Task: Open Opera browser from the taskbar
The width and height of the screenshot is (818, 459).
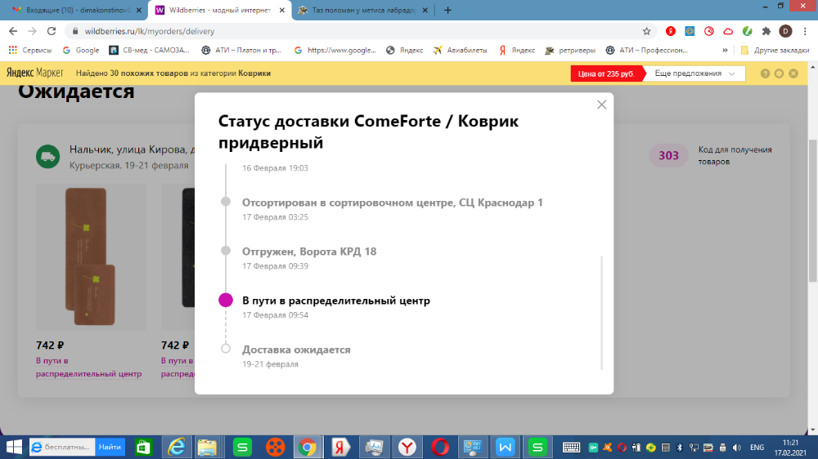Action: [x=440, y=447]
